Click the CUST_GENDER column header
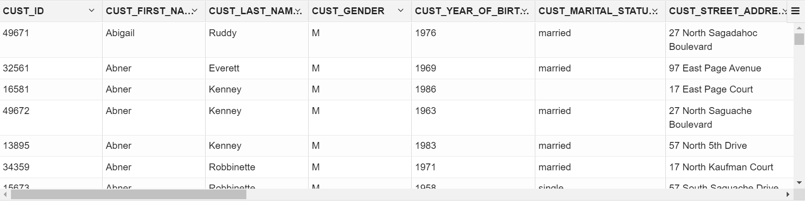 [348, 11]
